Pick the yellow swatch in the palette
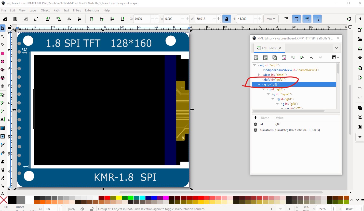The image size is (364, 211). pos(119,198)
